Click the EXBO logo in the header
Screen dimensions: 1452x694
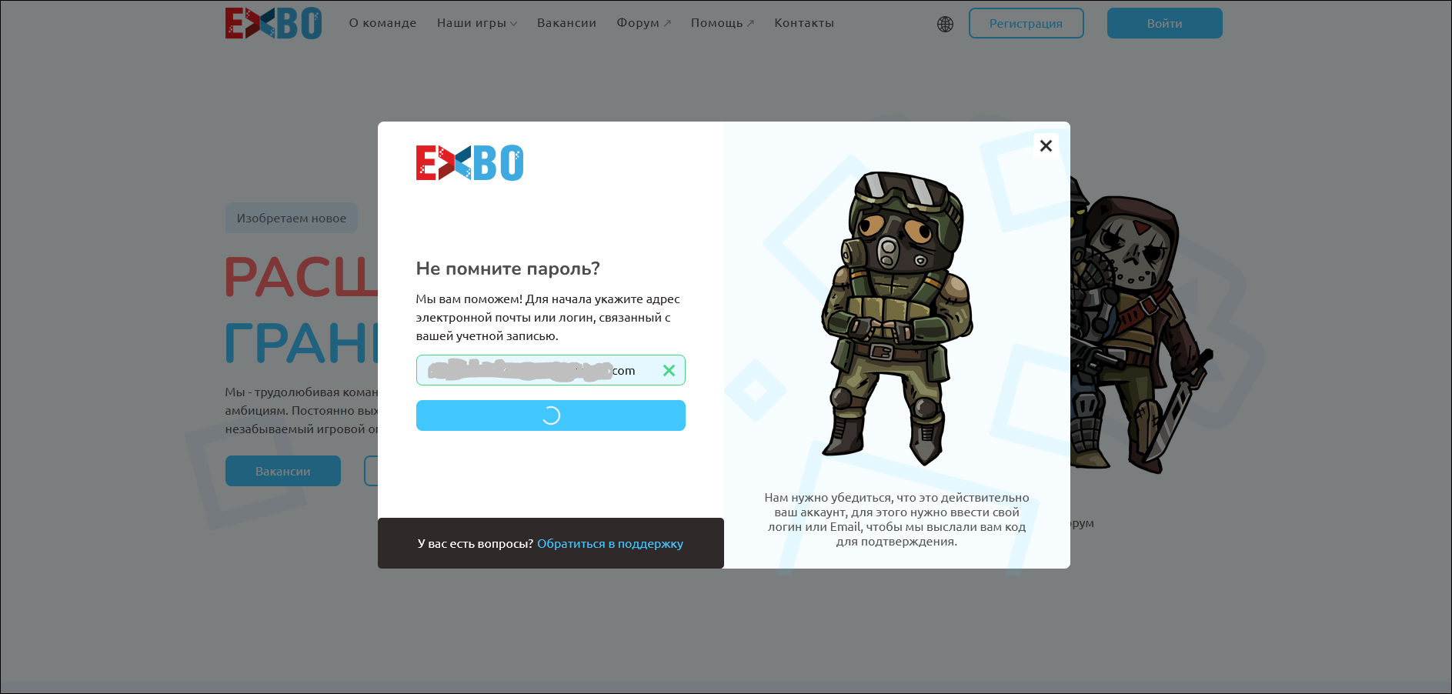[x=273, y=23]
